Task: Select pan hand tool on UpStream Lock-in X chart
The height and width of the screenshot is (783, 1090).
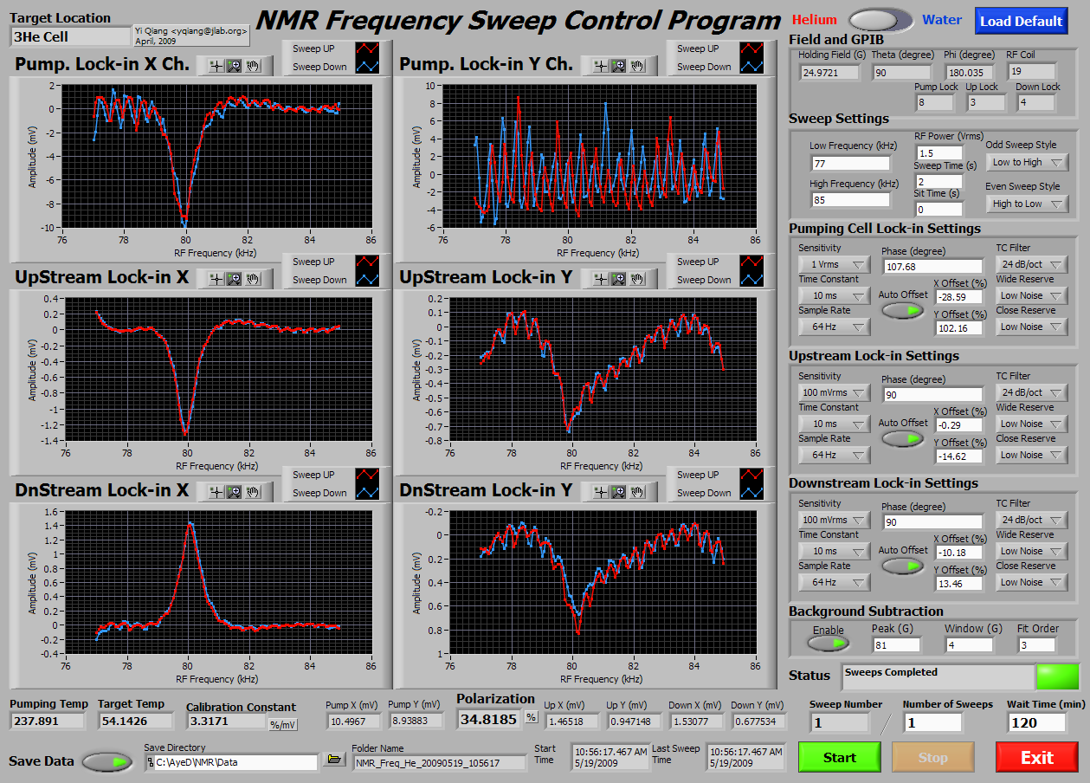Action: [x=253, y=278]
